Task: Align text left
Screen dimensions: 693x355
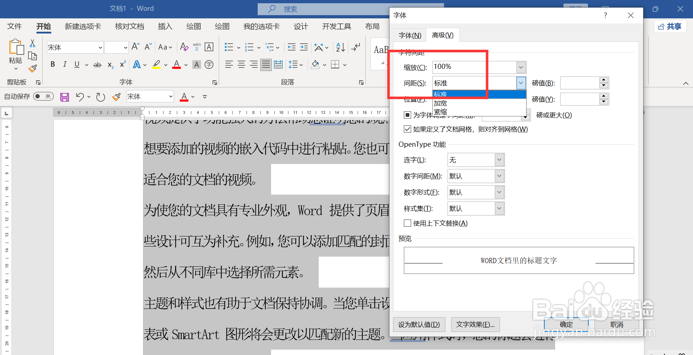Action: point(229,65)
